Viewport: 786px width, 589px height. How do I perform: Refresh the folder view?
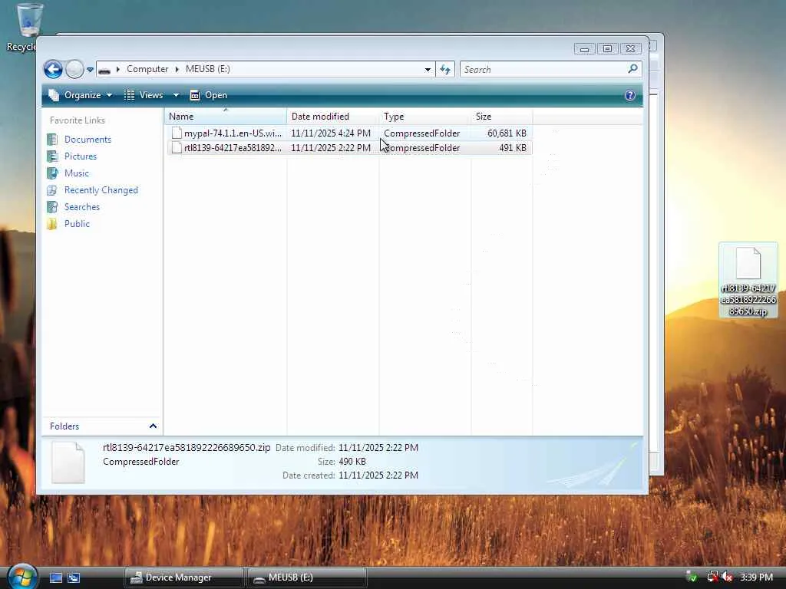point(445,70)
